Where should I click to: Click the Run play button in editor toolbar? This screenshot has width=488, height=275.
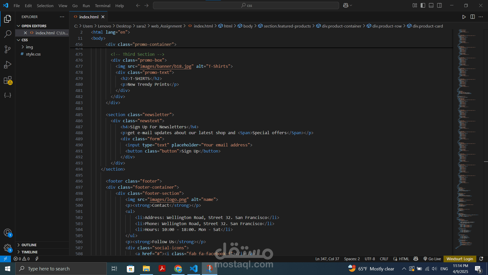464,17
